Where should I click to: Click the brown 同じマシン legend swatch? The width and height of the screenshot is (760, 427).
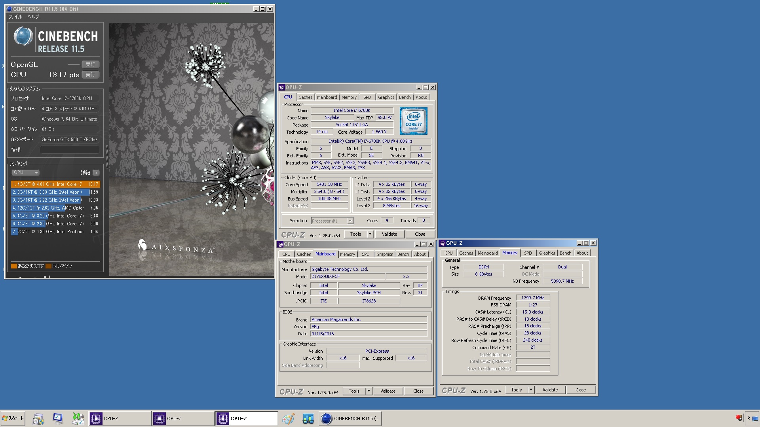coord(48,266)
